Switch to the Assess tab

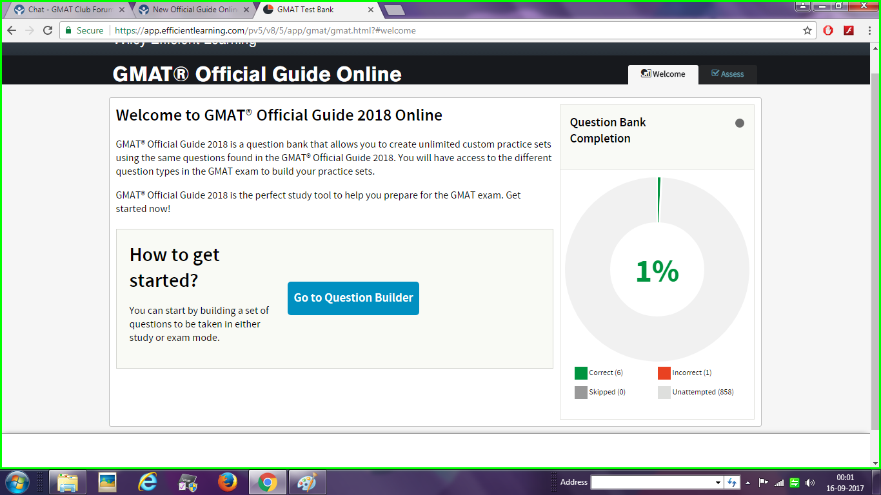728,74
